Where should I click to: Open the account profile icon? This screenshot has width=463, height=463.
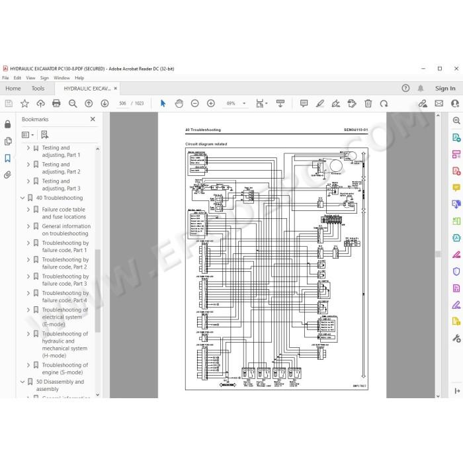(x=455, y=103)
